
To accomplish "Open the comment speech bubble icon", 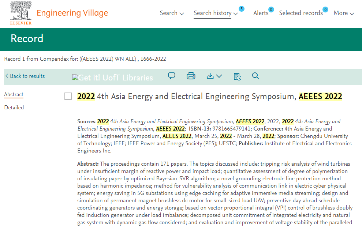I will tap(172, 76).
